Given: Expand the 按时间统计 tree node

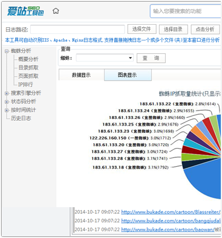Looking at the screenshot, I should pyautogui.click(x=7, y=110).
